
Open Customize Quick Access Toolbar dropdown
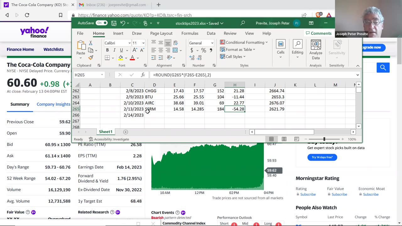coord(158,23)
